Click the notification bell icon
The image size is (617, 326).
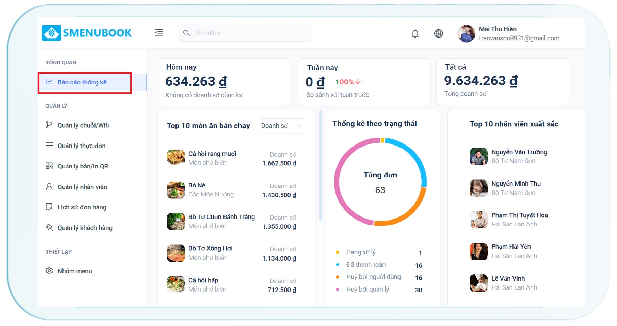coord(415,33)
